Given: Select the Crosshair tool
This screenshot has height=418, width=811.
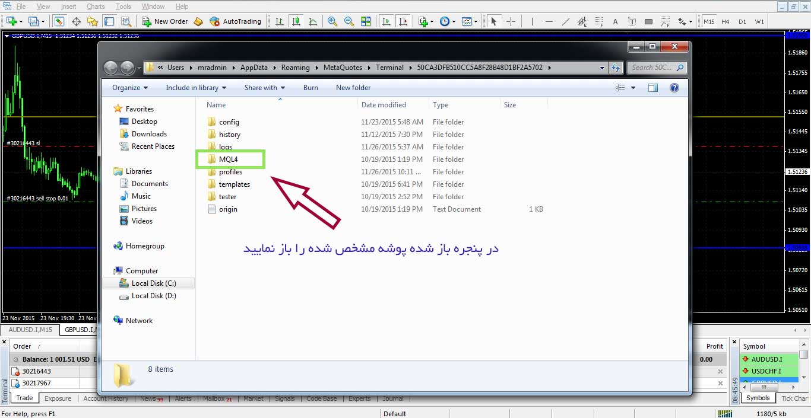Looking at the screenshot, I should [x=511, y=21].
